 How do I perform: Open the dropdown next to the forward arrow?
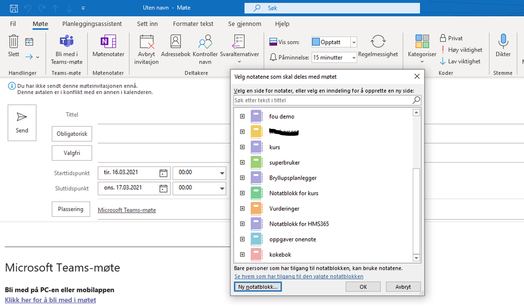37,57
